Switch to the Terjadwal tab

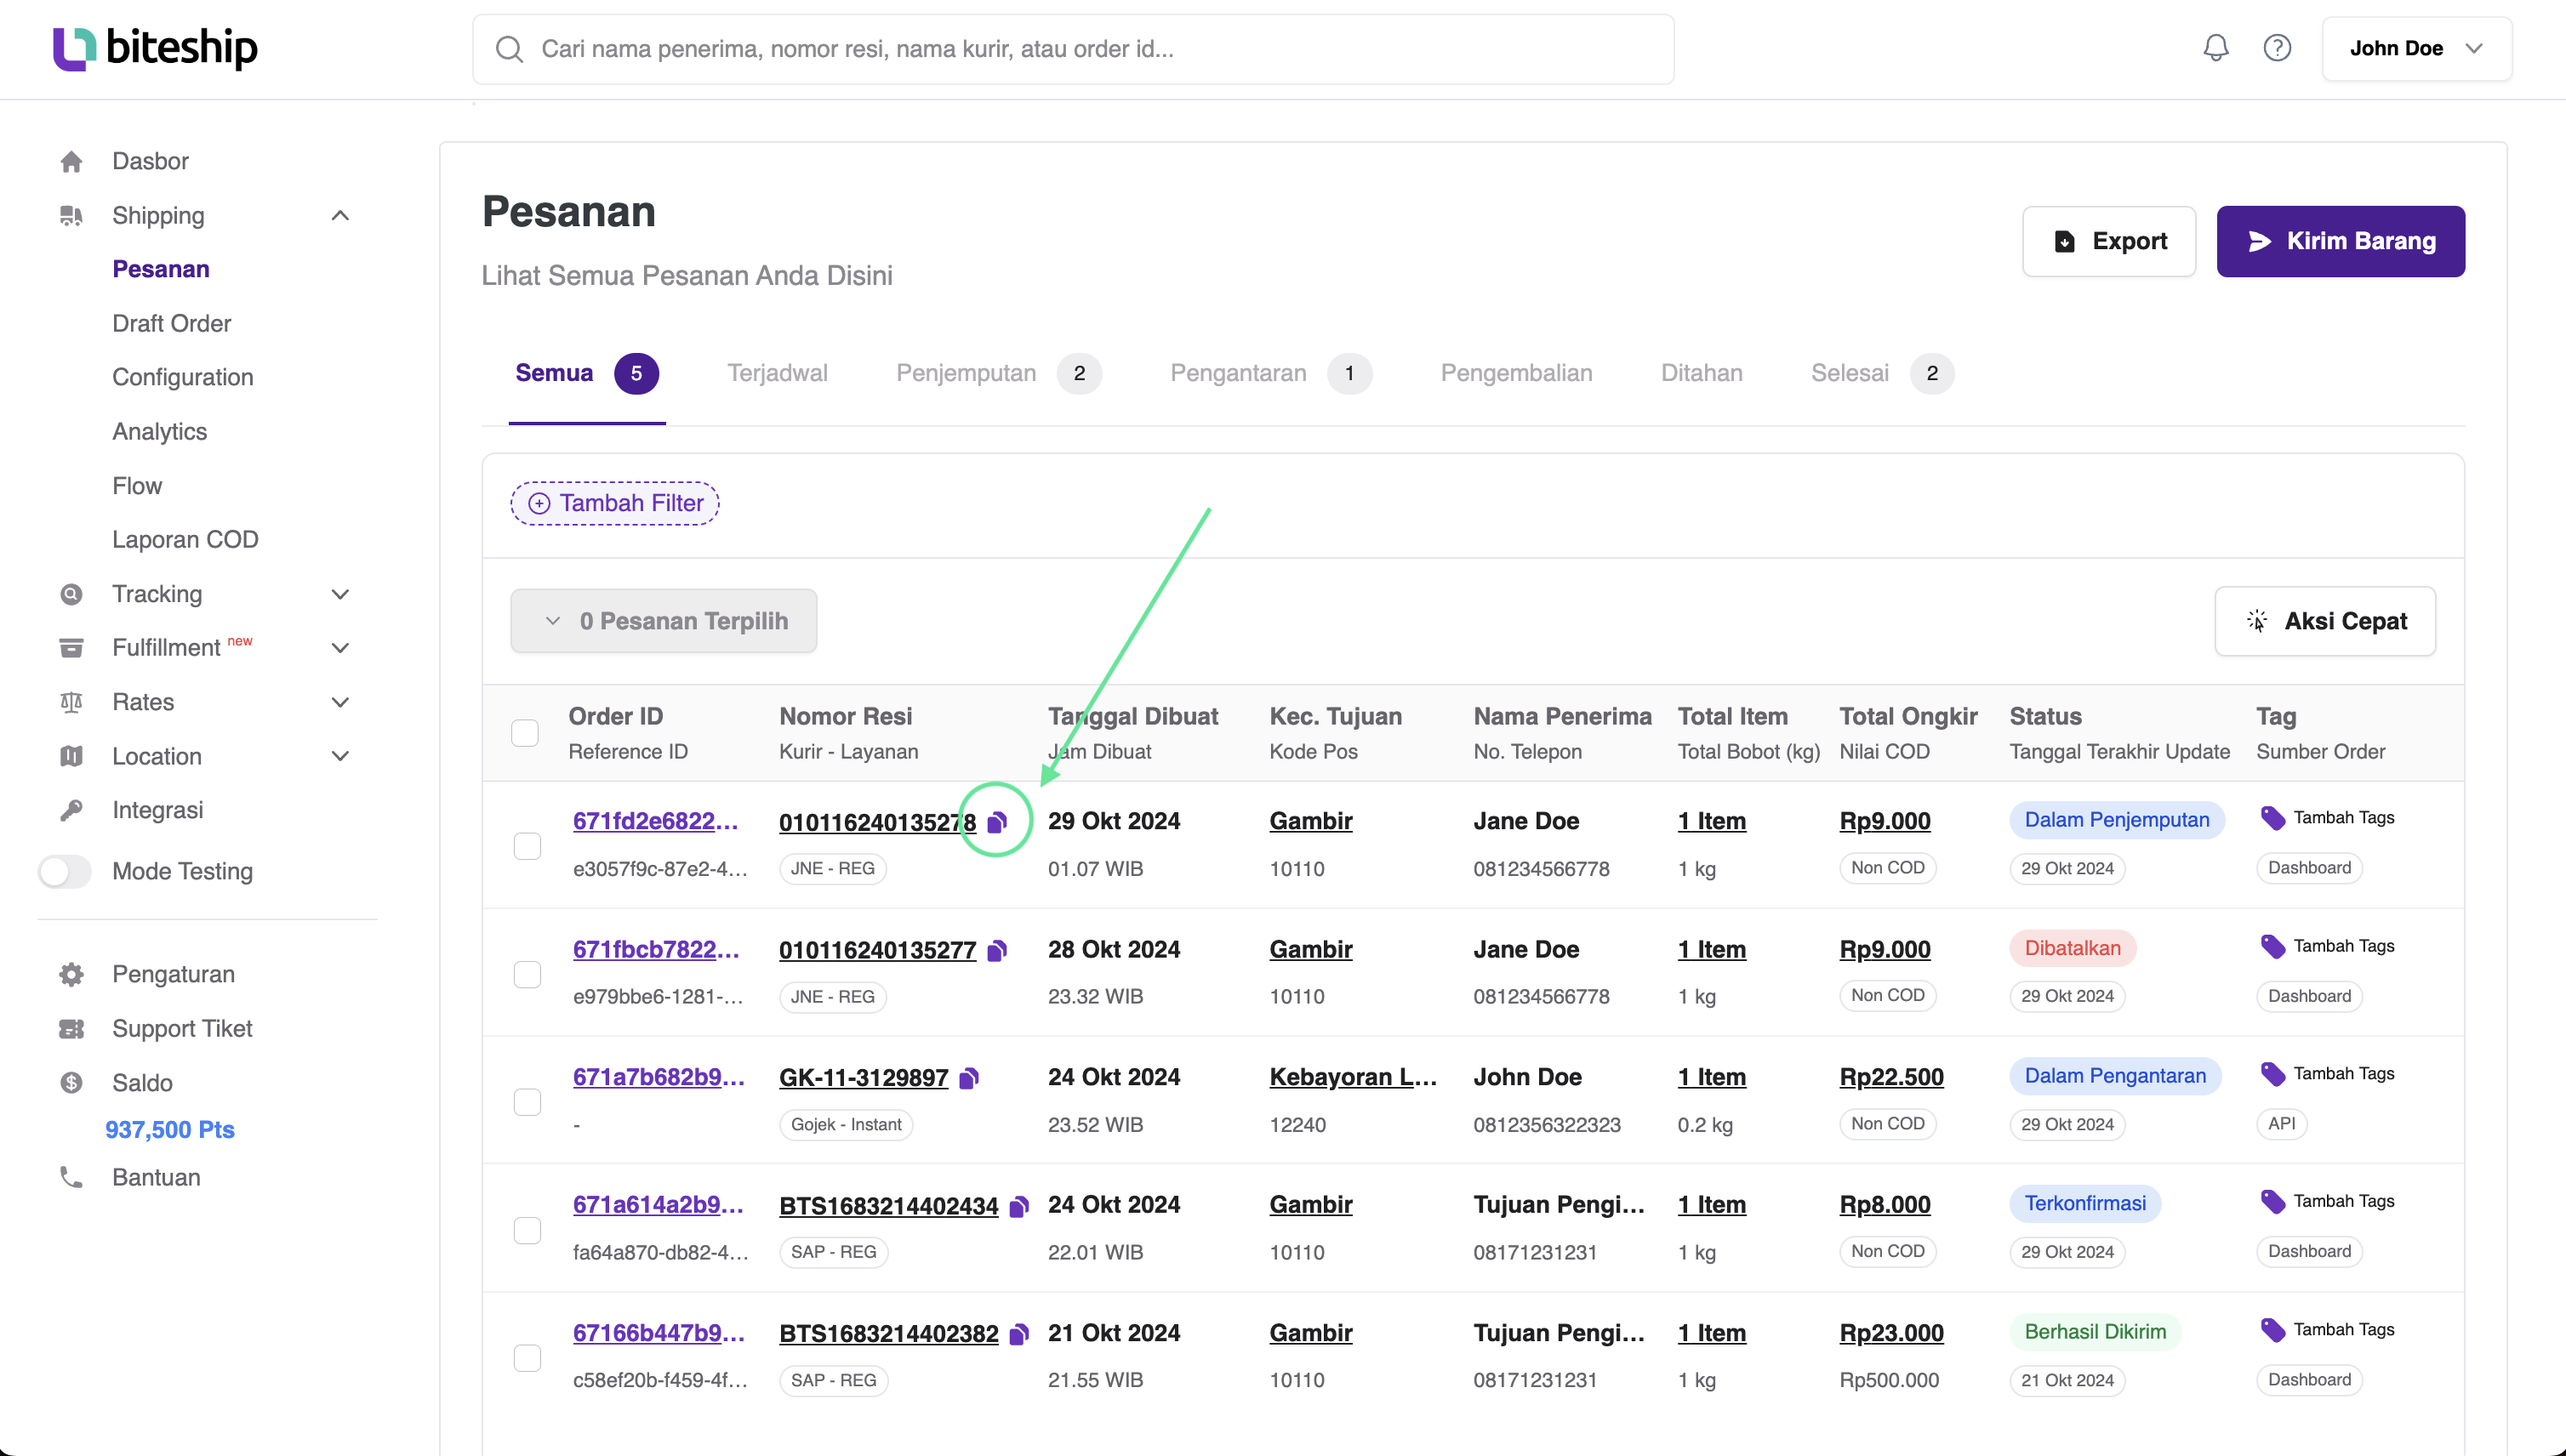pos(778,373)
